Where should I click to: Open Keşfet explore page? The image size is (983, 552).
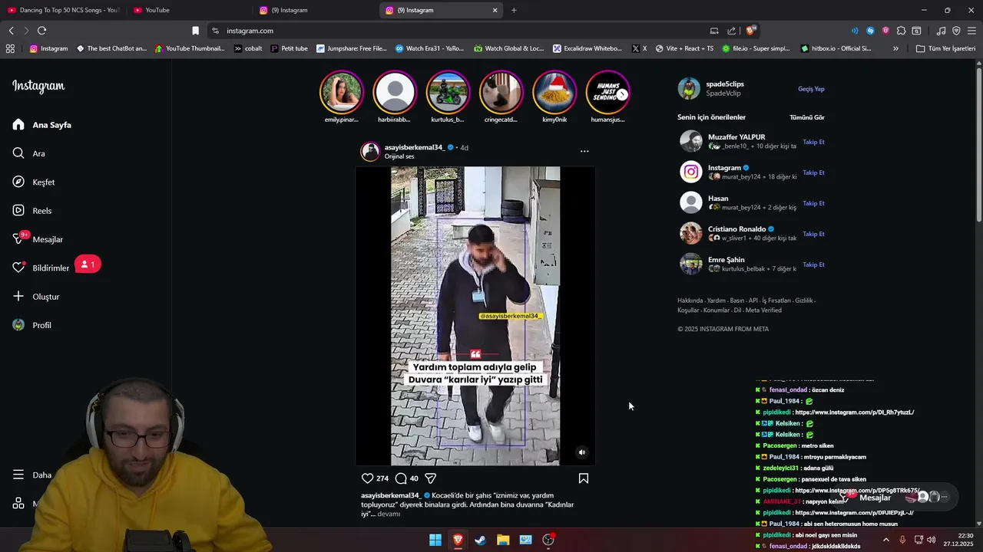[34, 182]
